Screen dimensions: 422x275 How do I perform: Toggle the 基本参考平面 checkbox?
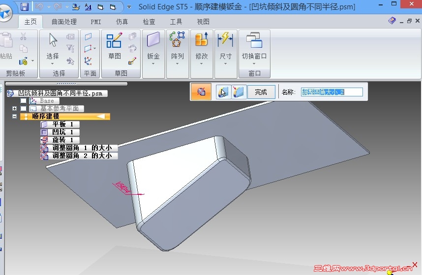[24, 108]
